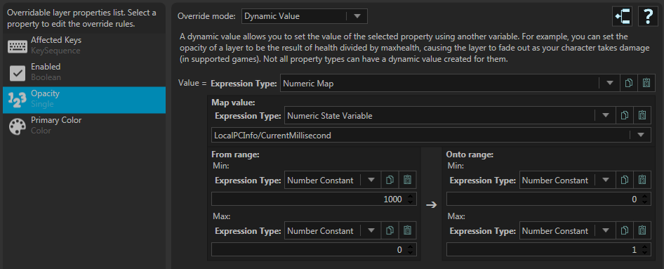
Task: Open Onto range Max expression type dropdown
Action: [x=567, y=231]
